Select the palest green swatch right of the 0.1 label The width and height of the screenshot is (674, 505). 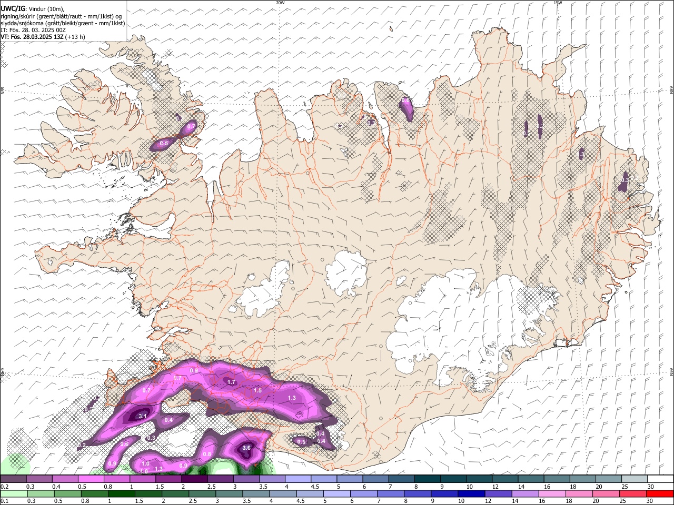[x=14, y=493]
